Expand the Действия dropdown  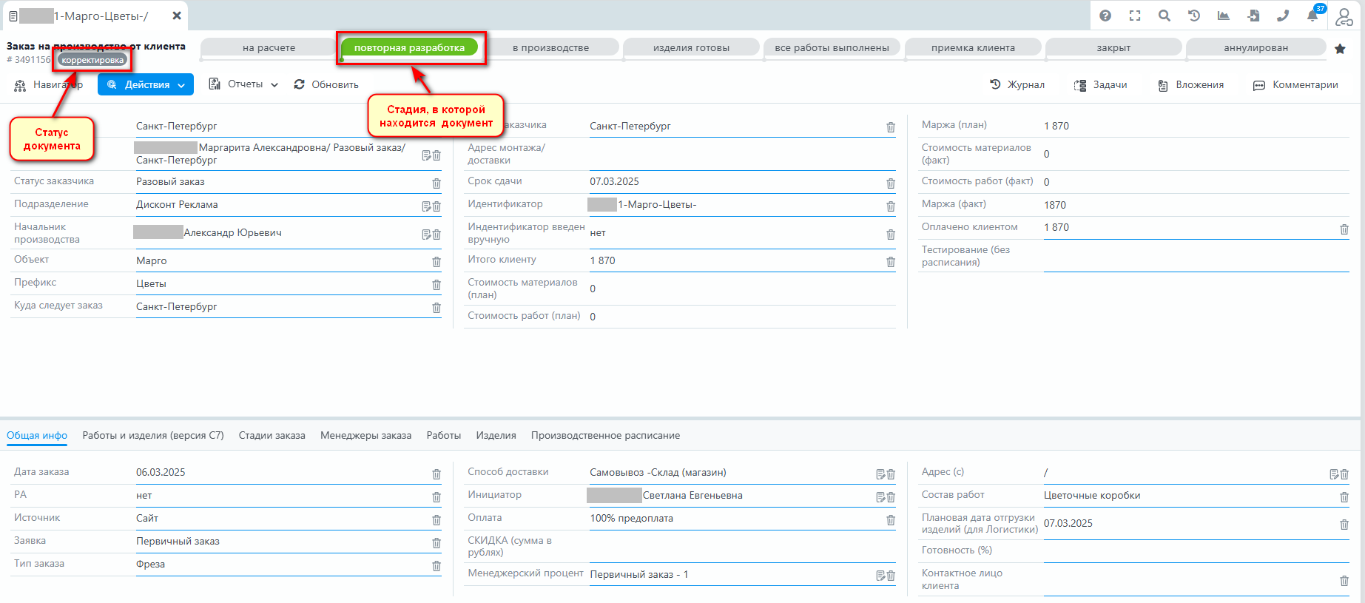point(146,84)
